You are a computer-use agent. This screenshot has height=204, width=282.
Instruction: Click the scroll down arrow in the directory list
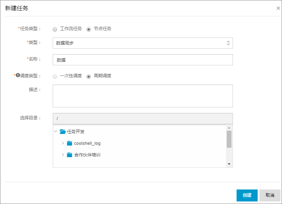(229, 164)
